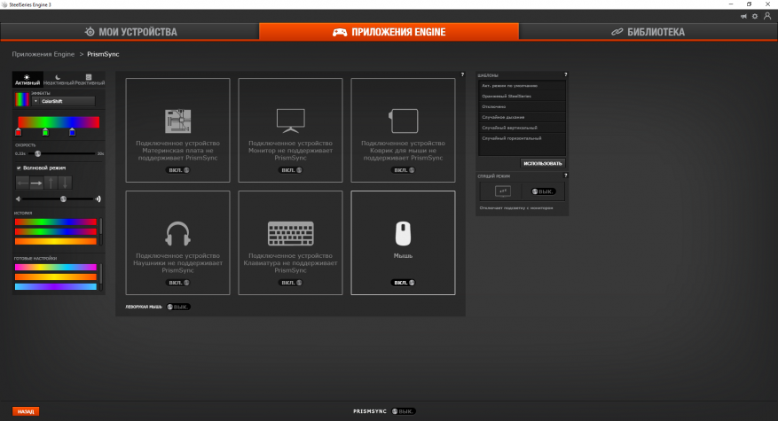The height and width of the screenshot is (421, 778).
Task: Pick the second gradient in История
Action: pos(56,231)
